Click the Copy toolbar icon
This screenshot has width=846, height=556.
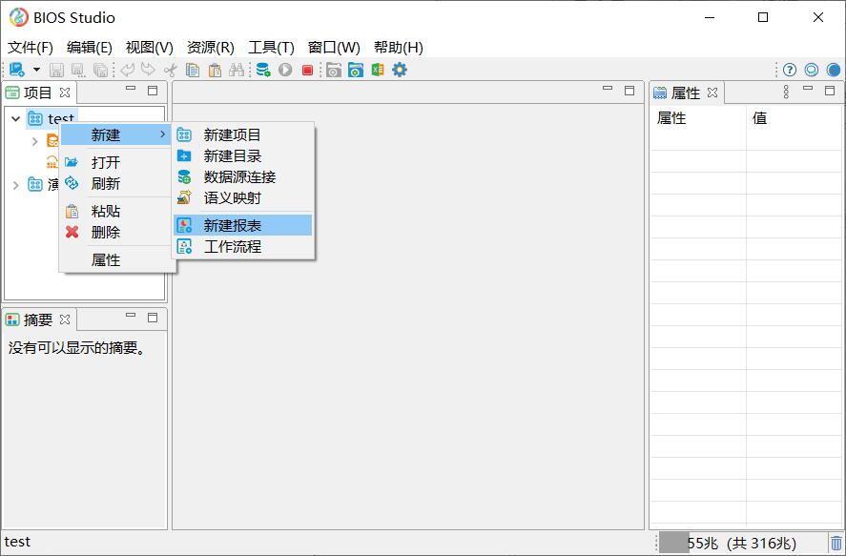point(193,71)
